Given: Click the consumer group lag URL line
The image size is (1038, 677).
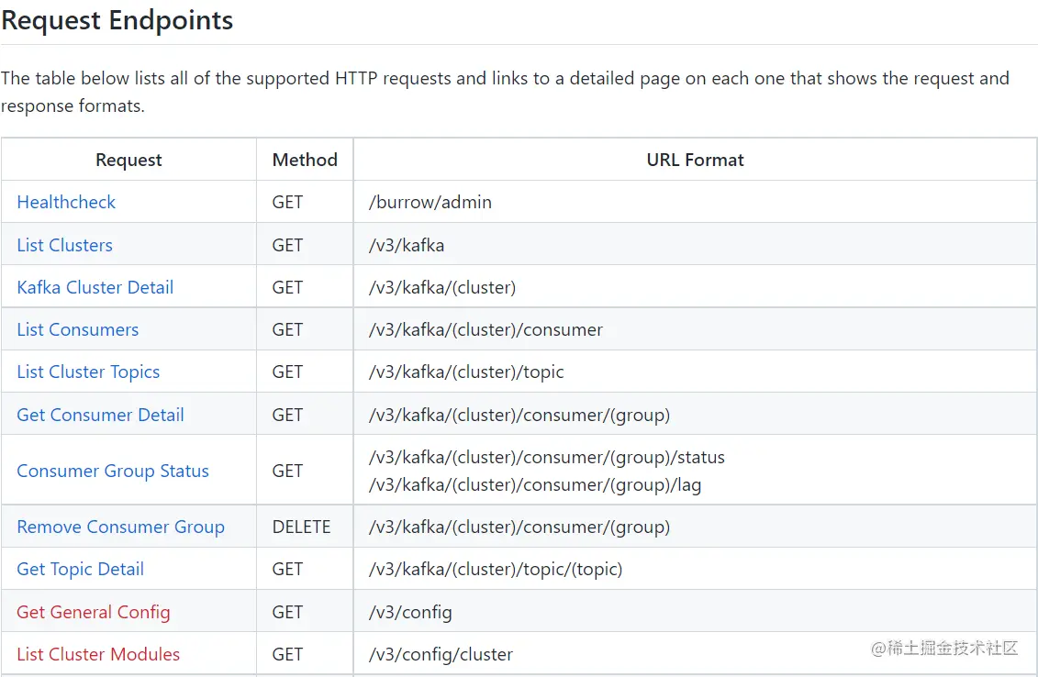Looking at the screenshot, I should click(535, 485).
